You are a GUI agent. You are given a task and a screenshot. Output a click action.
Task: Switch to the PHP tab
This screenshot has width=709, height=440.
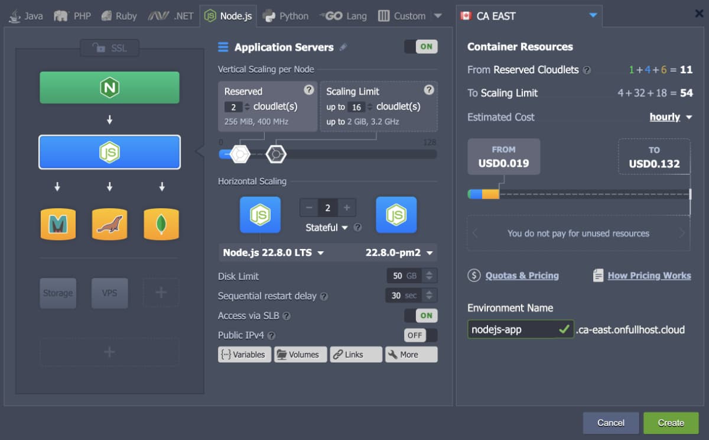(x=73, y=16)
